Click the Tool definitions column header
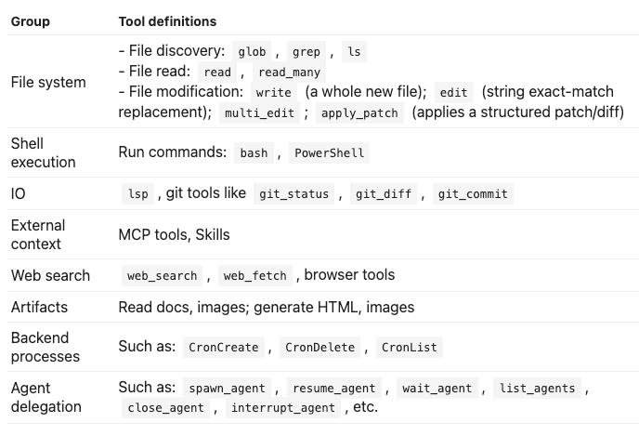 [167, 21]
